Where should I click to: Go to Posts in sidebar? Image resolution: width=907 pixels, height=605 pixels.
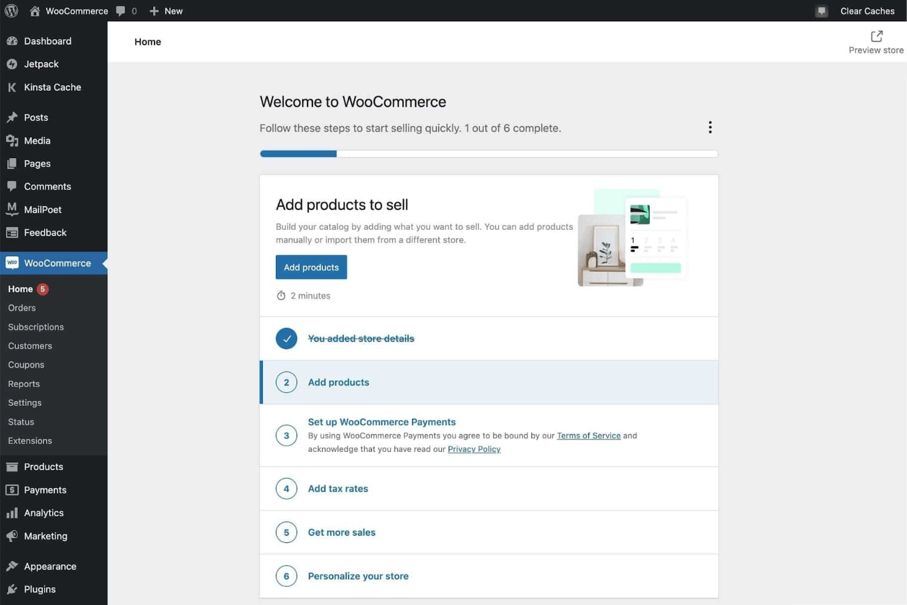54,117
